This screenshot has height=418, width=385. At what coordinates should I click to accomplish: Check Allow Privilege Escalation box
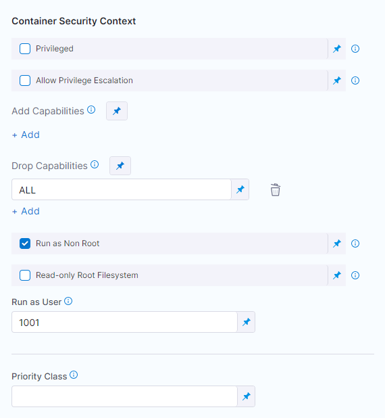25,80
